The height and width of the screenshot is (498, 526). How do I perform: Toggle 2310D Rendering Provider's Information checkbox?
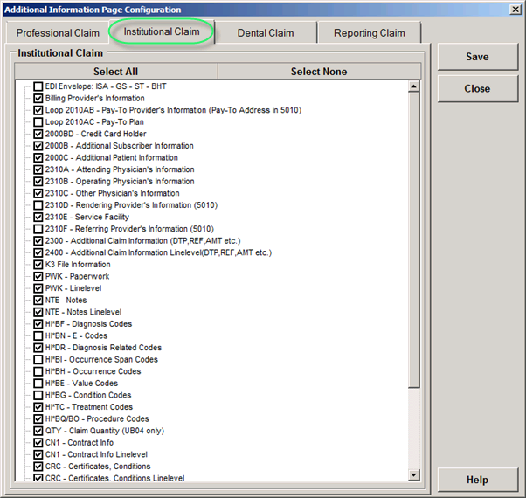(x=38, y=205)
